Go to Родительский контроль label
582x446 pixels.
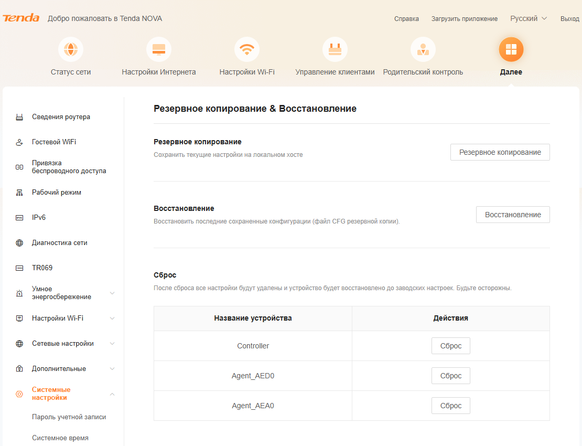coord(423,72)
